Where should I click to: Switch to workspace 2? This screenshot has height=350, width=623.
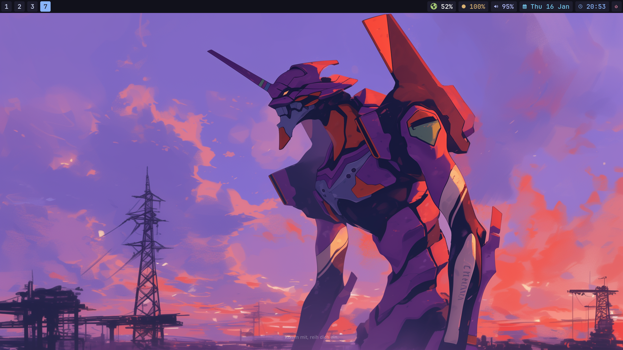pos(19,6)
